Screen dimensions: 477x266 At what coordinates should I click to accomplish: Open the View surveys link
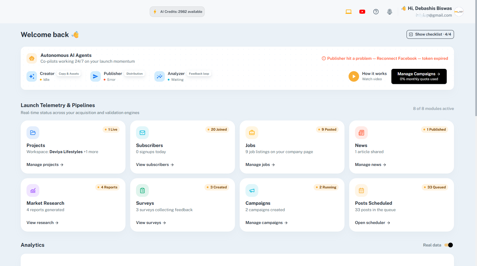coord(151,223)
